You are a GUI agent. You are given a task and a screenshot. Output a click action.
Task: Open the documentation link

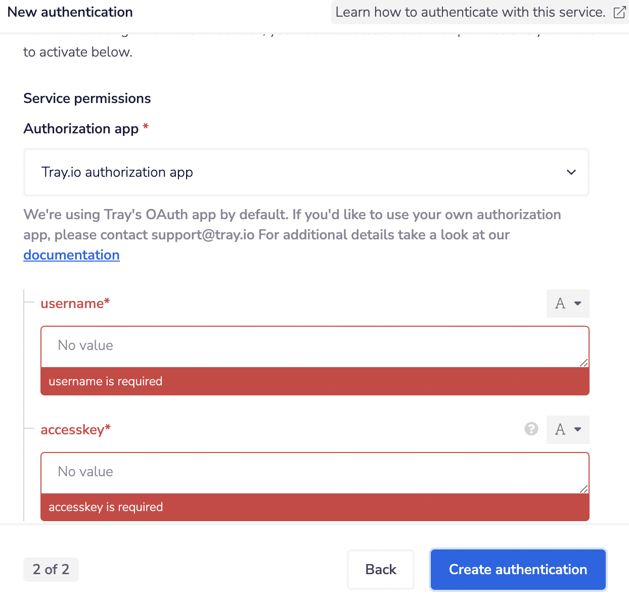click(71, 255)
